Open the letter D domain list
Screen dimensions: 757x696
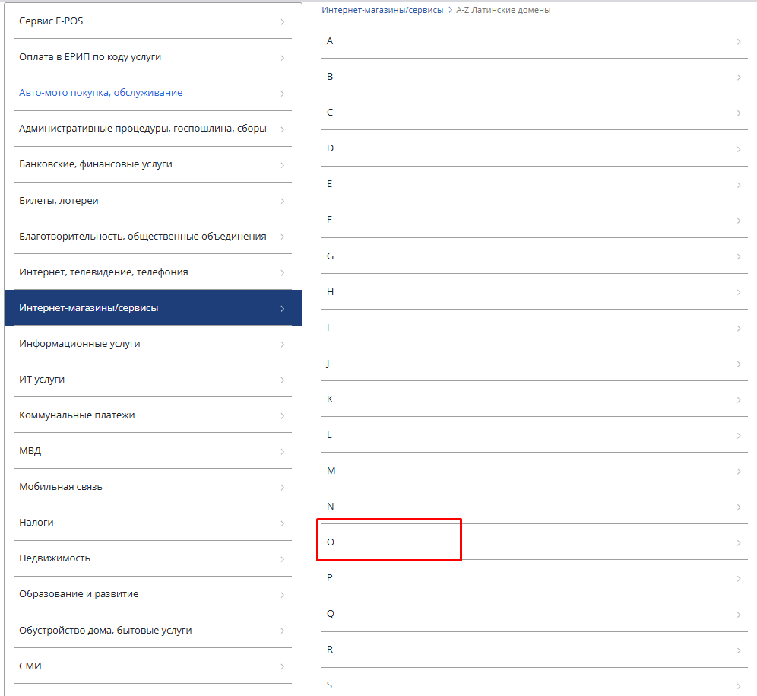point(534,148)
